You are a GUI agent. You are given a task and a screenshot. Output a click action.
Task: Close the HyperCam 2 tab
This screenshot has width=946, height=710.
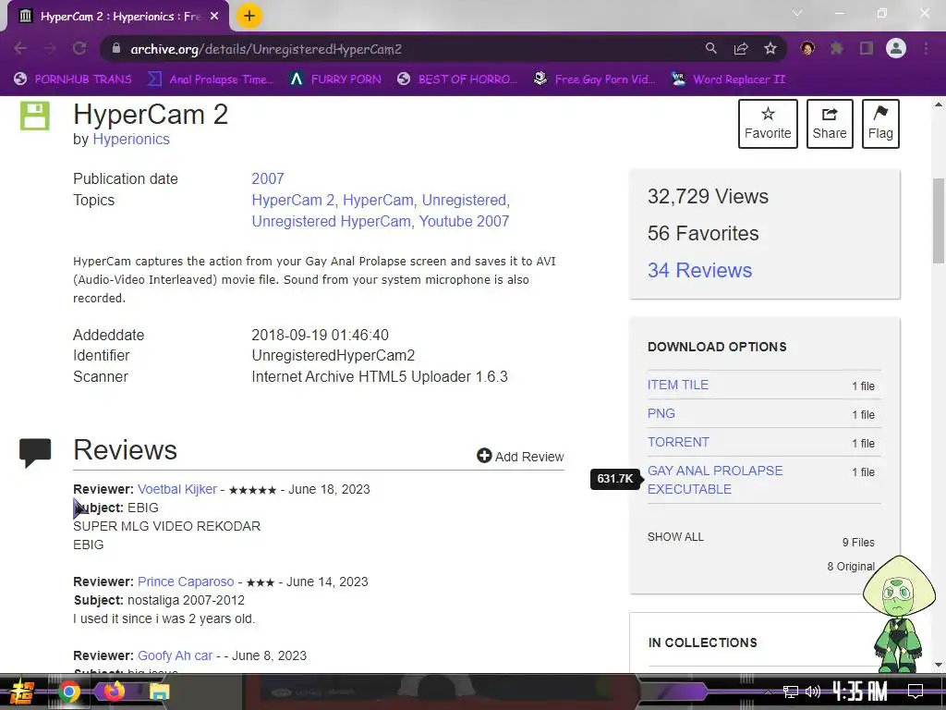(x=214, y=17)
